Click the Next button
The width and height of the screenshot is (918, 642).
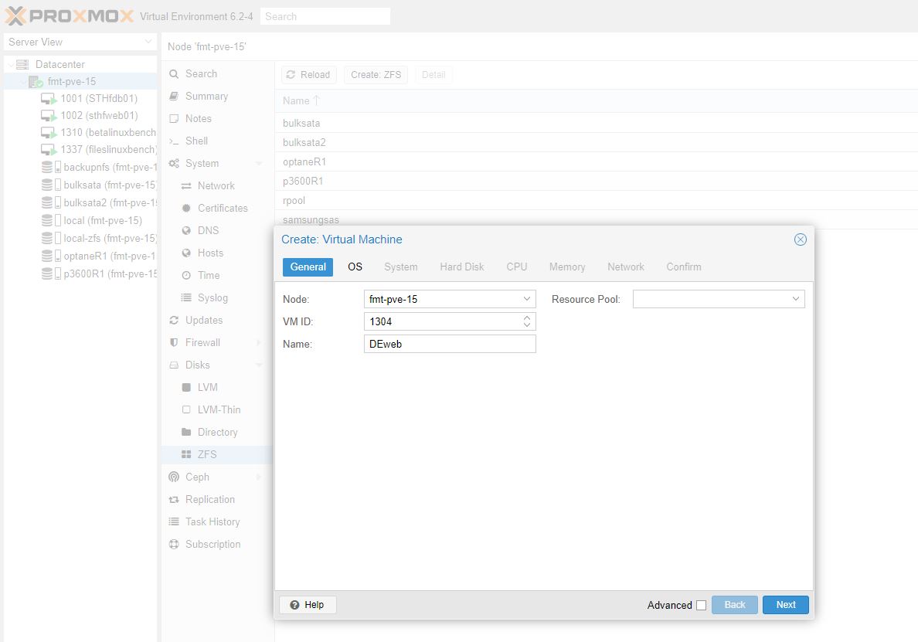point(785,605)
